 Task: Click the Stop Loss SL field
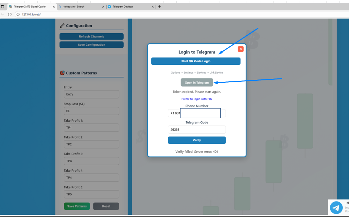(92, 111)
